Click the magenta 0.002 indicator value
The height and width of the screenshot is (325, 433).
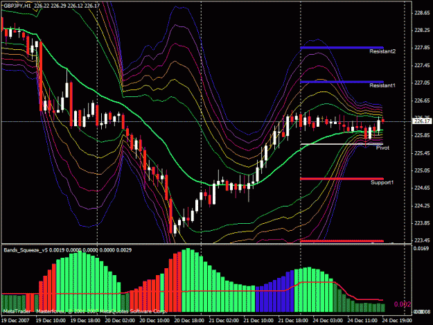point(403,305)
